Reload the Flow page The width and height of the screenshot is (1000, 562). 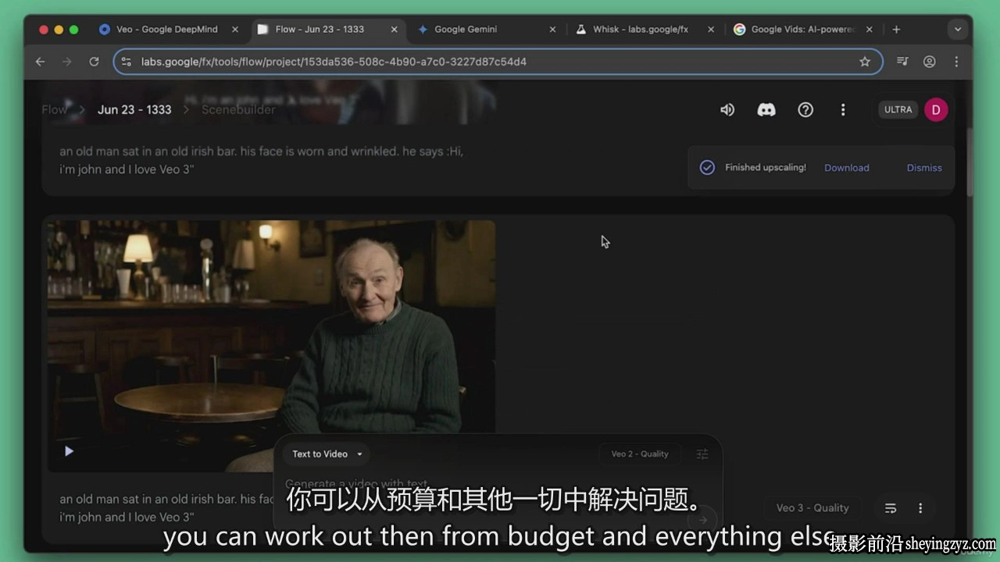[x=94, y=62]
